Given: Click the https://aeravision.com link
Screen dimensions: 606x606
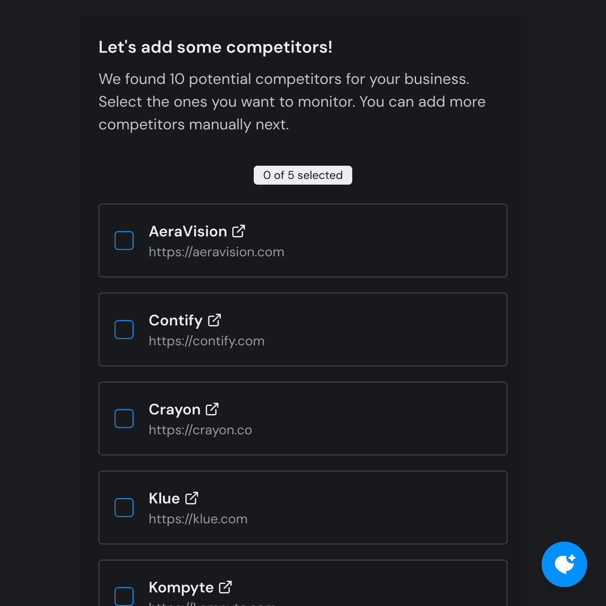Looking at the screenshot, I should tap(217, 252).
